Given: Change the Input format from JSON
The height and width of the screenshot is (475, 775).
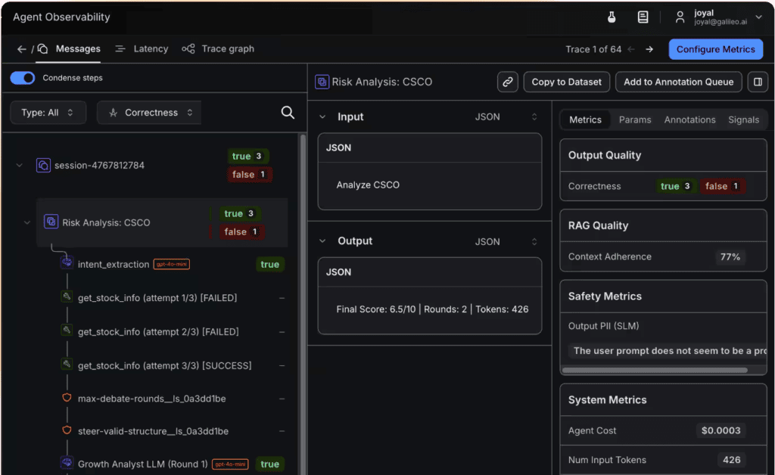Looking at the screenshot, I should click(x=506, y=117).
